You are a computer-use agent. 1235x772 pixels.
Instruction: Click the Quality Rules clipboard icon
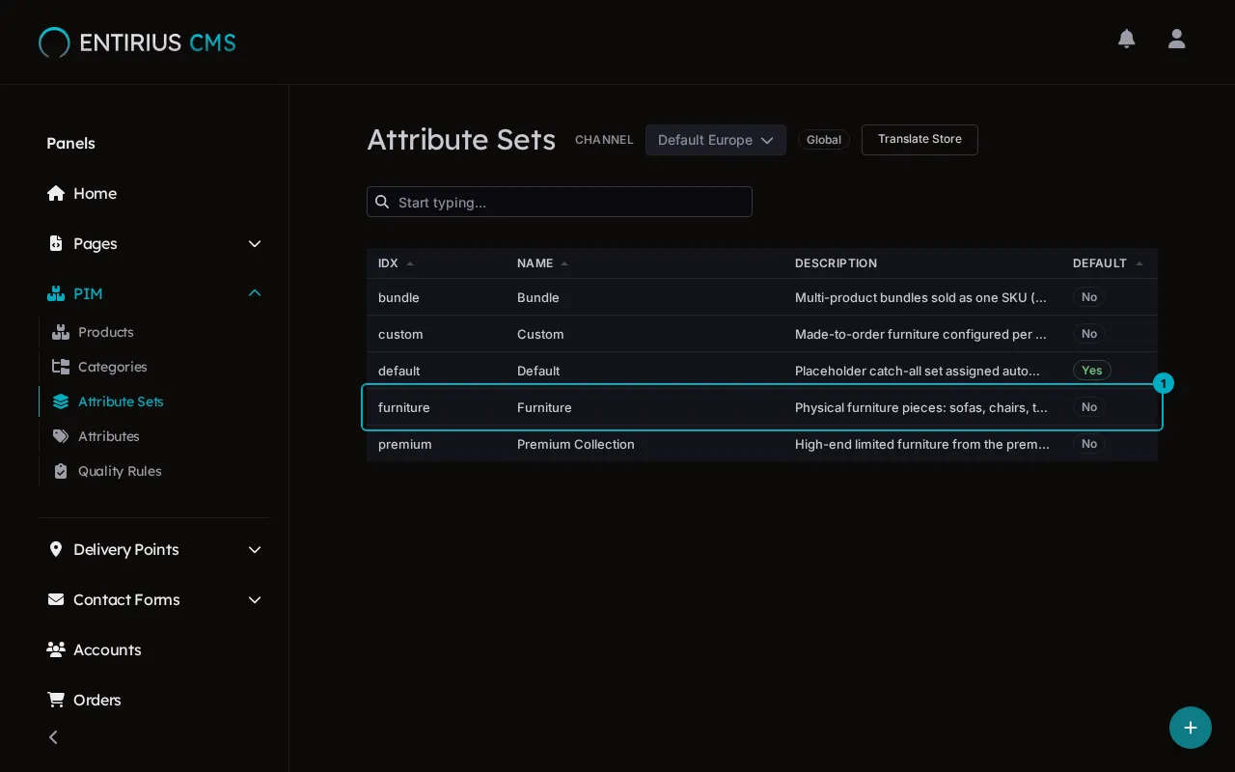61,471
